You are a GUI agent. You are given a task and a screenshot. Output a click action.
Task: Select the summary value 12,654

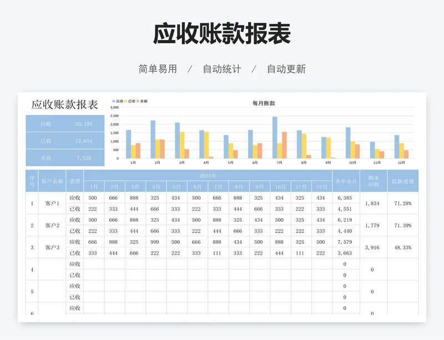[x=84, y=141]
